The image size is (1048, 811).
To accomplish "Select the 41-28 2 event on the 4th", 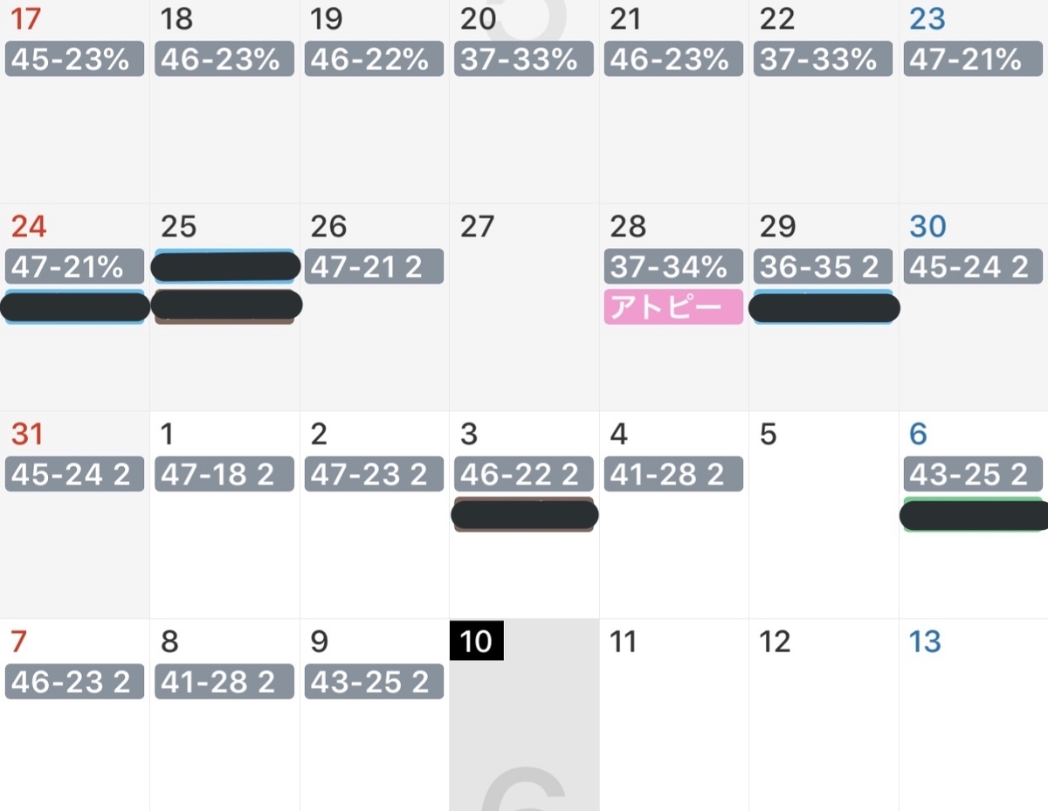I will coord(673,474).
